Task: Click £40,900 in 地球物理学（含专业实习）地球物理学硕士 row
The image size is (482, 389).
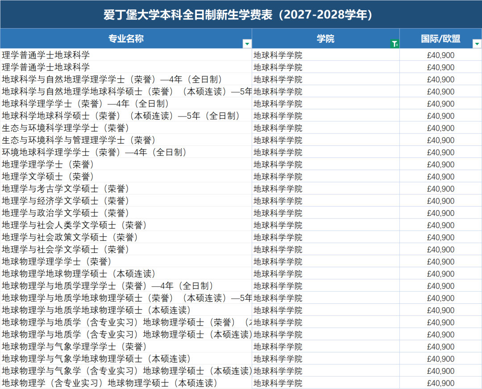Action: tap(440, 383)
